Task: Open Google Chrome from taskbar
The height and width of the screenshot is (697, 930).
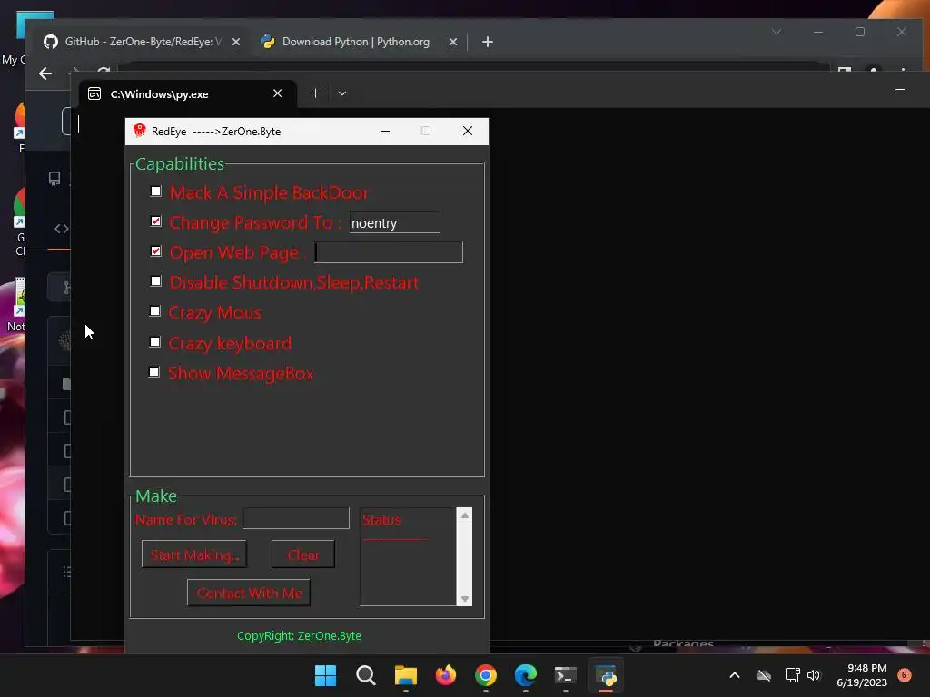Action: click(486, 675)
